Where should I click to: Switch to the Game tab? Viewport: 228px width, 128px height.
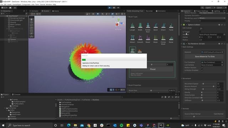(56, 11)
